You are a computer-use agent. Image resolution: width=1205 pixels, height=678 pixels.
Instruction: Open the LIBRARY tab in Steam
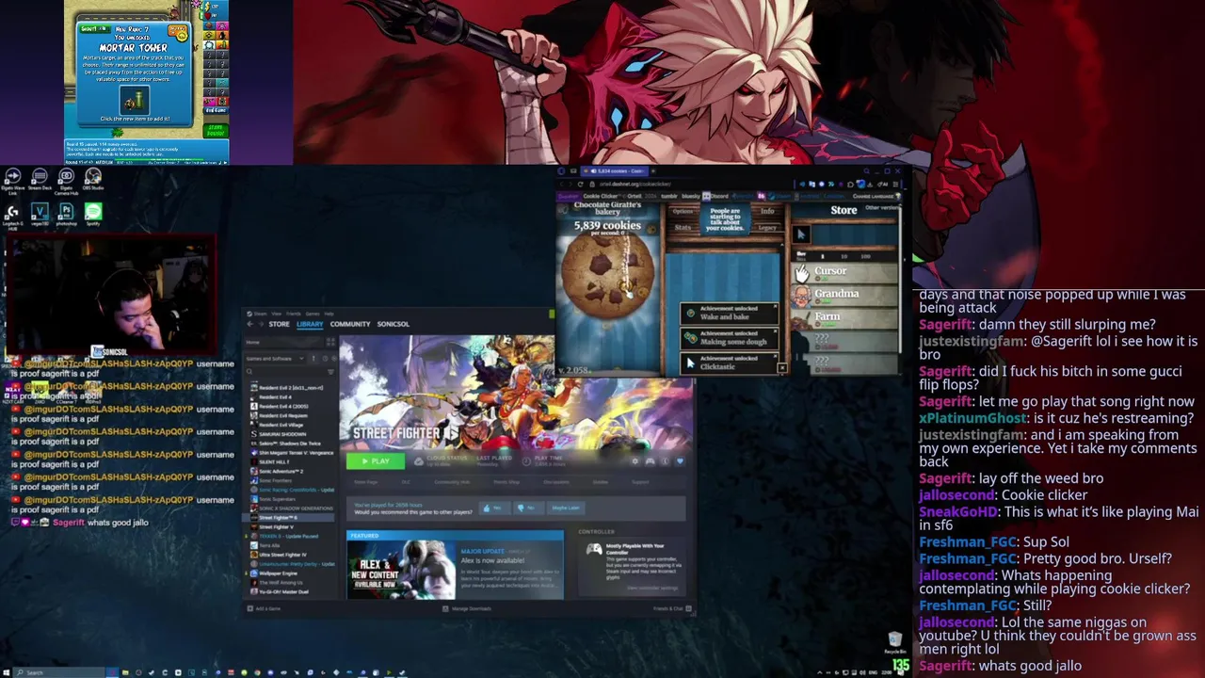[x=310, y=324]
